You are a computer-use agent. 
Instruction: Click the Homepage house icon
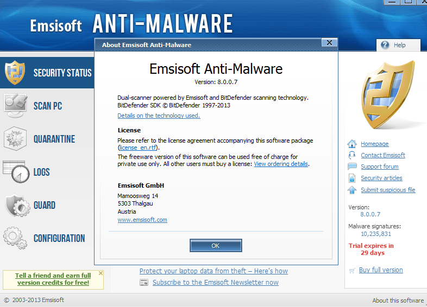352,144
